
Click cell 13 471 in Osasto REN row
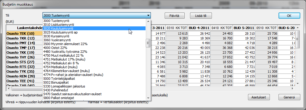point(199,76)
